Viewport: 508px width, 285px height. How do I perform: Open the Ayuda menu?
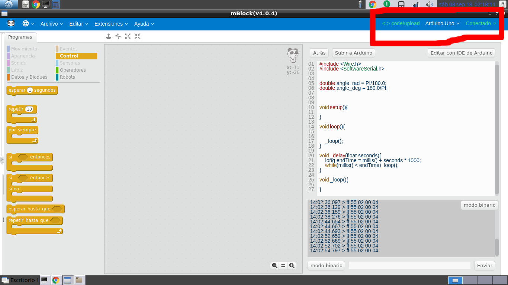tap(144, 23)
